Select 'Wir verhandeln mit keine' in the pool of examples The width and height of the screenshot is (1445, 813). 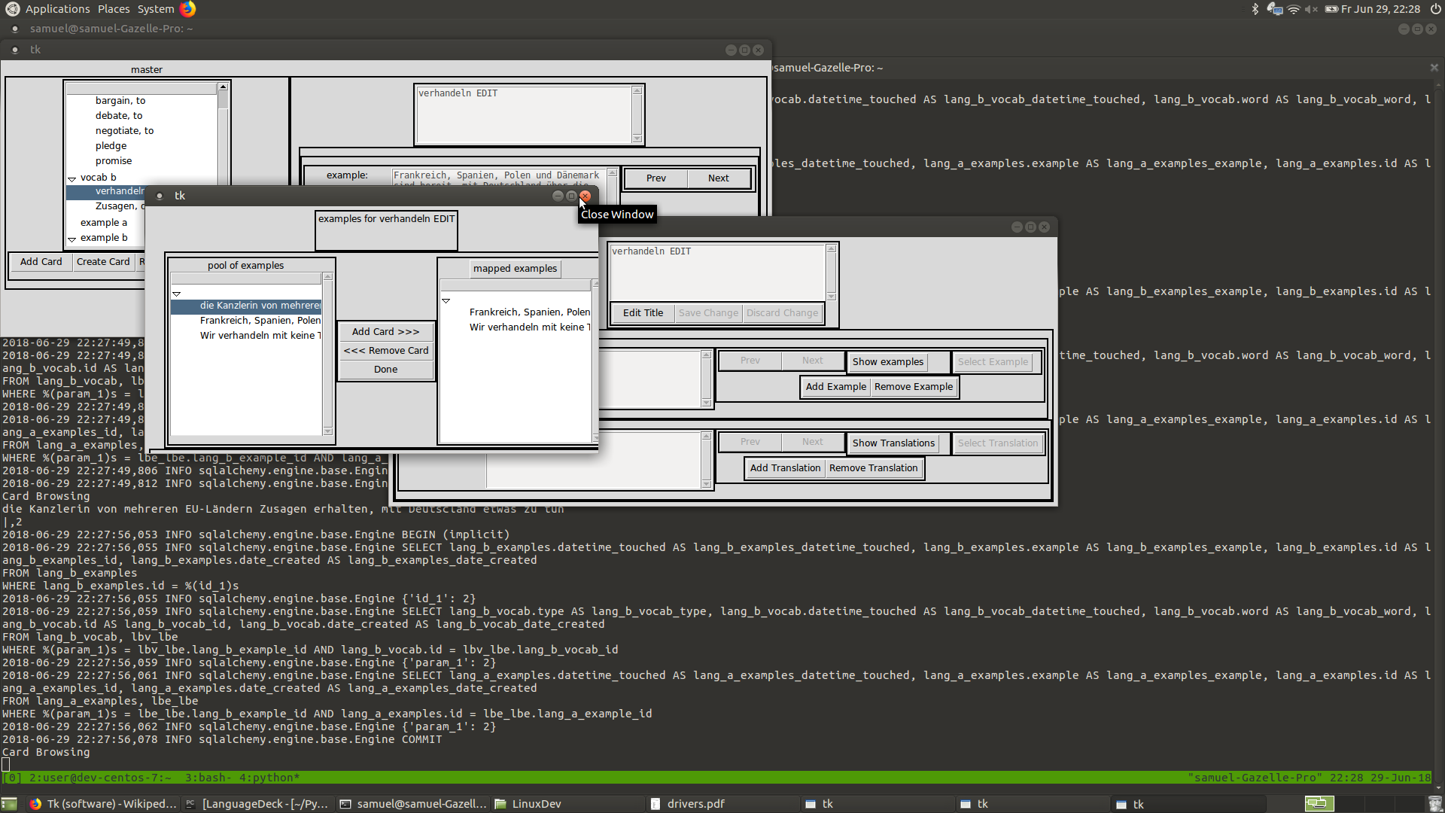(247, 336)
